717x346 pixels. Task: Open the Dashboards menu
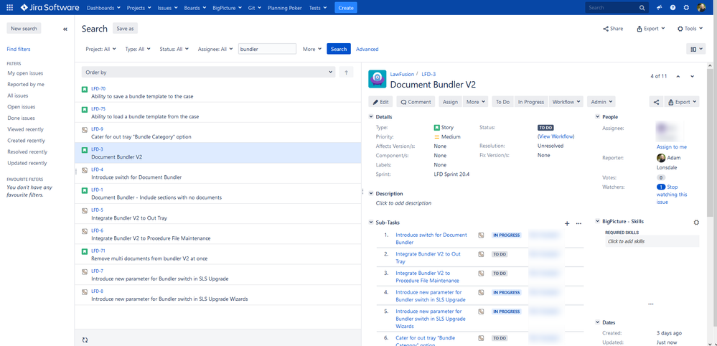pos(103,8)
